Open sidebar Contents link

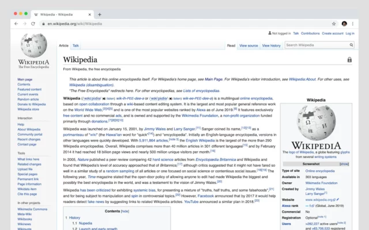(24, 85)
